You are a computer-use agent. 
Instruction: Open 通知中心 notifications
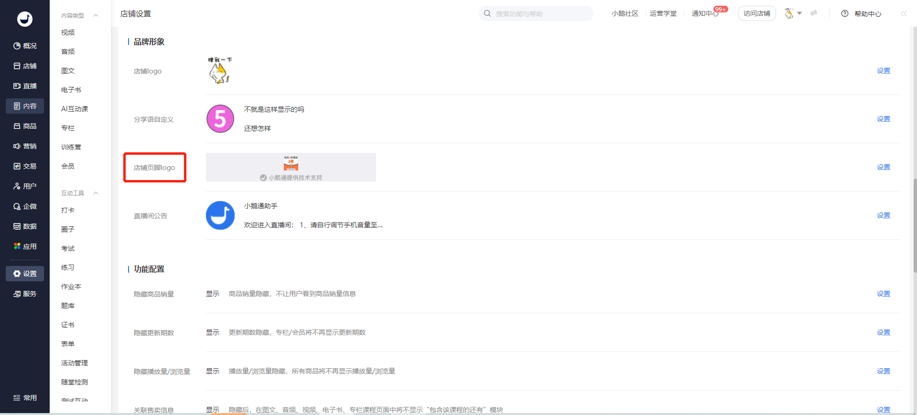pos(705,13)
